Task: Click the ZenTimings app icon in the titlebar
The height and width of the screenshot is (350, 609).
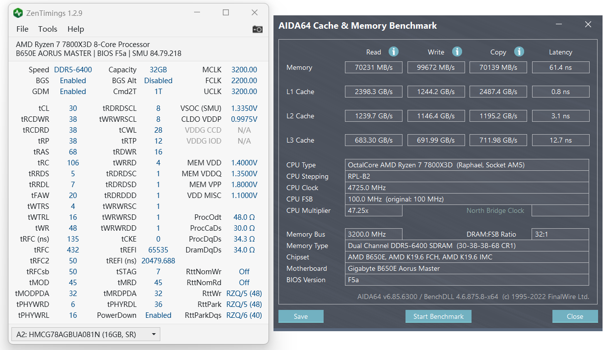Action: (x=18, y=12)
